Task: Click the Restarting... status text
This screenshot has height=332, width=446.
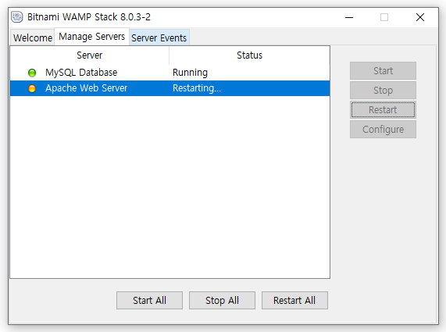Action: point(197,88)
